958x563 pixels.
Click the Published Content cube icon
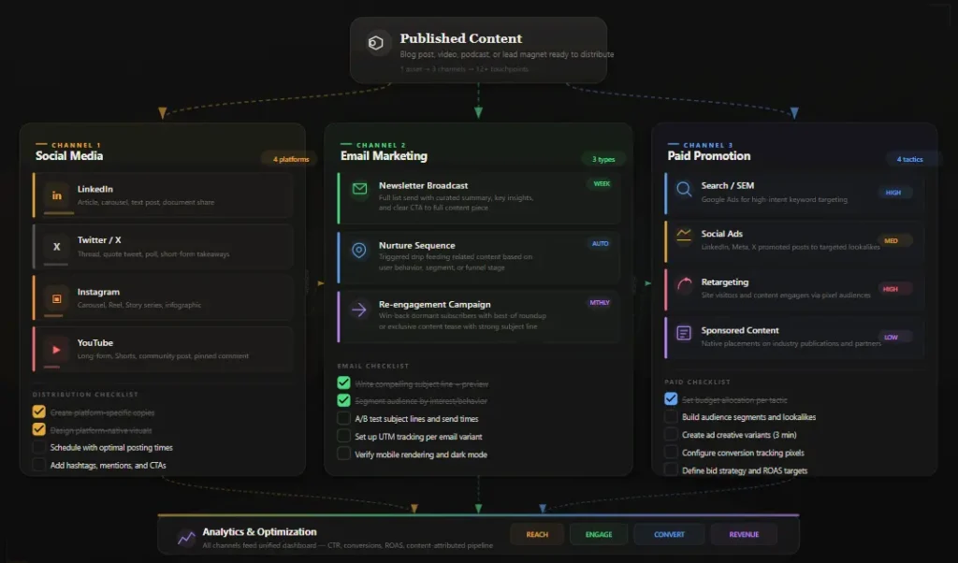(377, 44)
